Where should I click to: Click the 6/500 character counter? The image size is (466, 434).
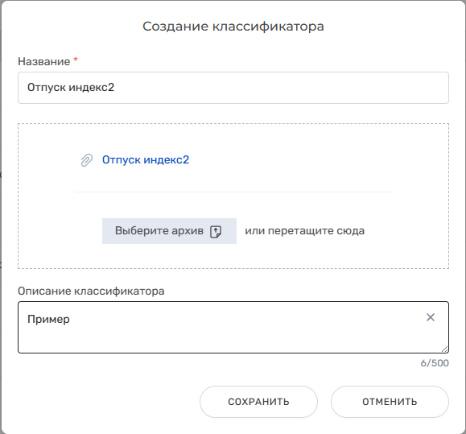(435, 363)
